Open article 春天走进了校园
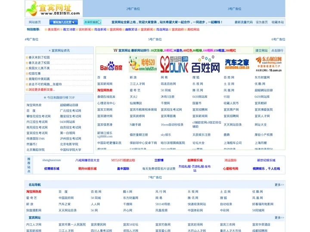The image size is (310, 232). pyautogui.click(x=39, y=63)
